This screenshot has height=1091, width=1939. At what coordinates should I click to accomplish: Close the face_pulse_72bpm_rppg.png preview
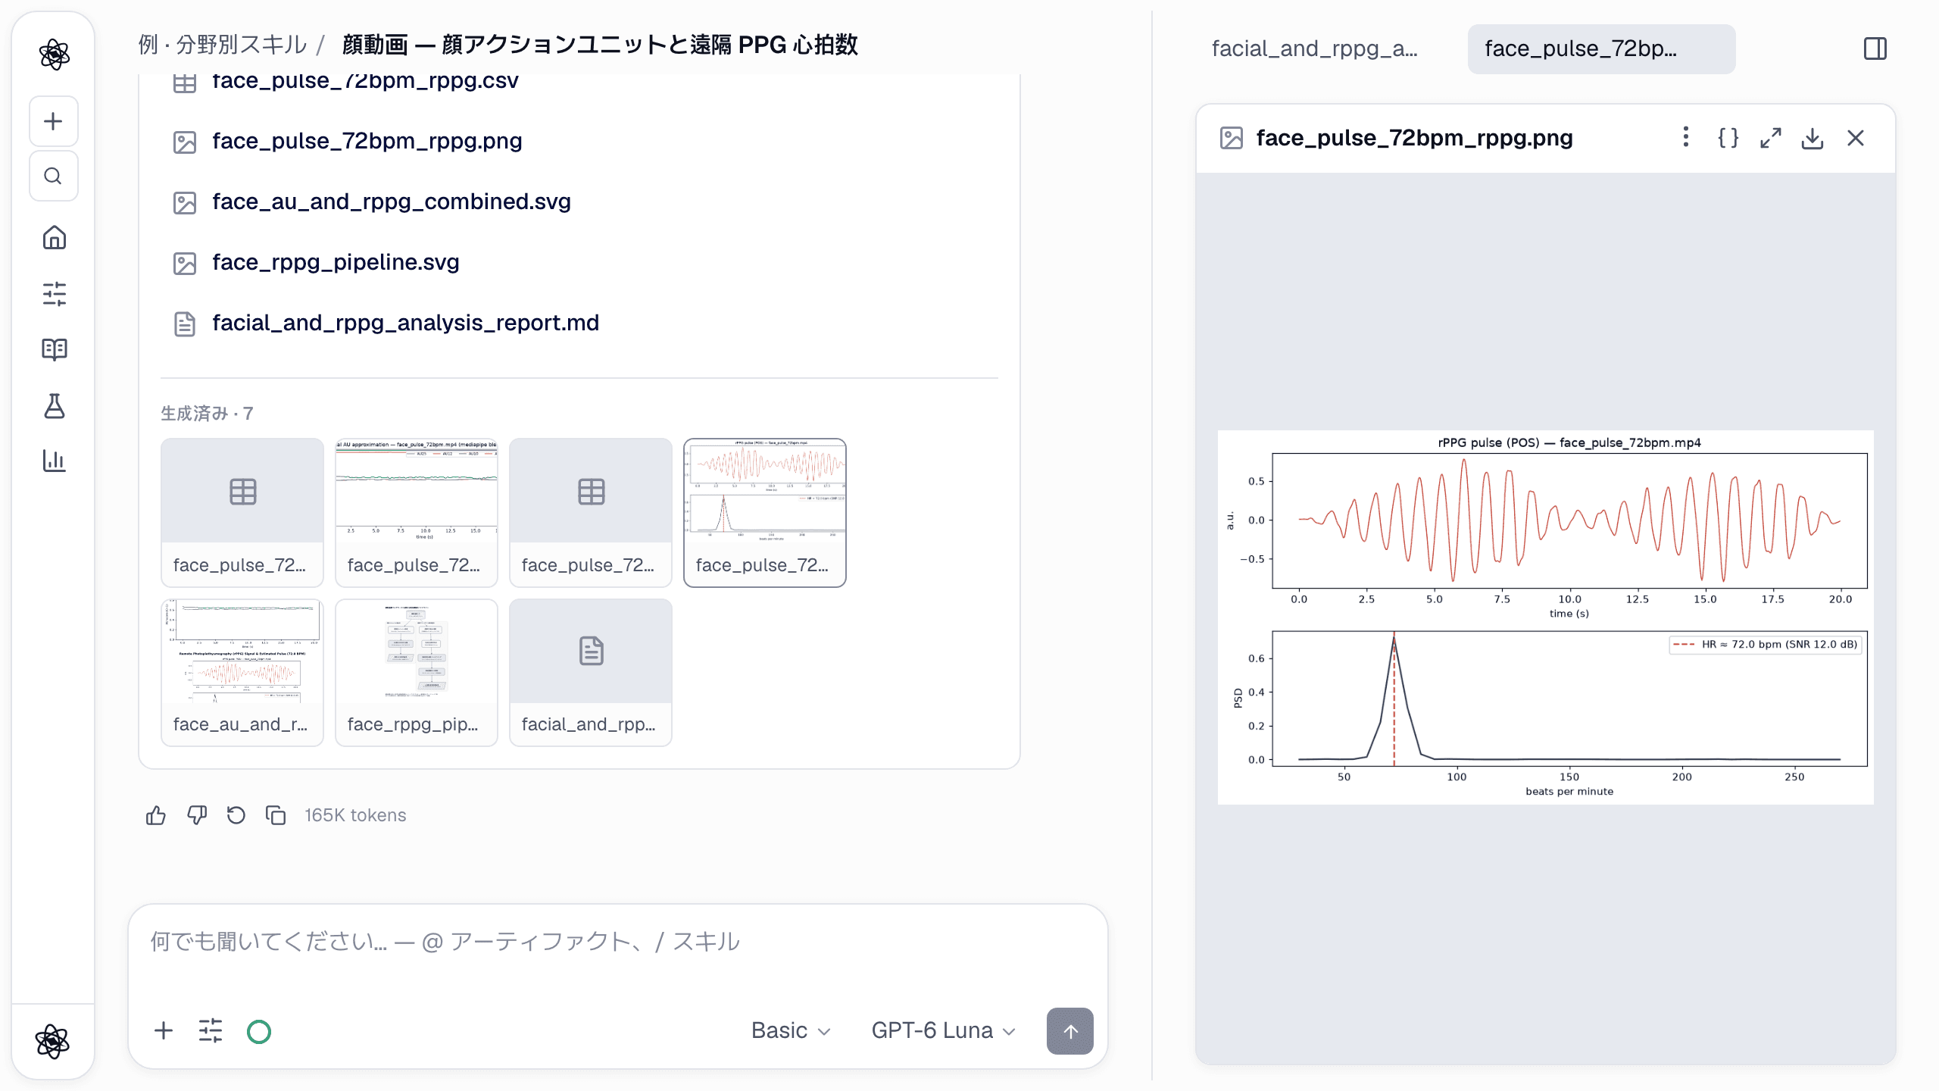[1855, 138]
